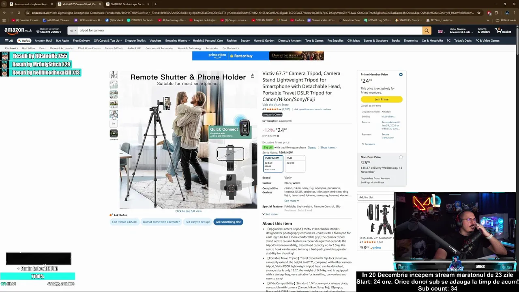The image size is (519, 292).
Task: Open the basket cart icon
Action: coord(504,30)
